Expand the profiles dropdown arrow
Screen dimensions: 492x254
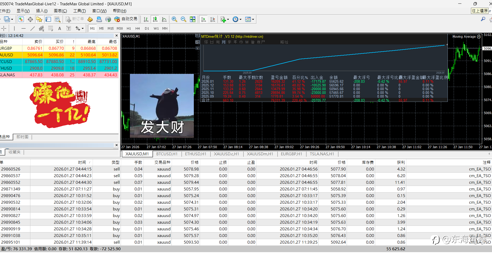coord(12,19)
